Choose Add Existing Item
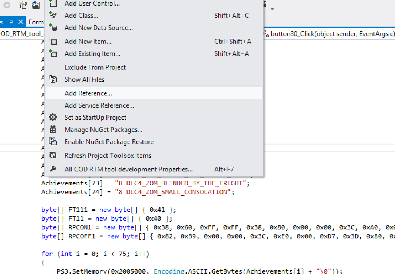Screen dimensions: 395x274 coord(154,54)
